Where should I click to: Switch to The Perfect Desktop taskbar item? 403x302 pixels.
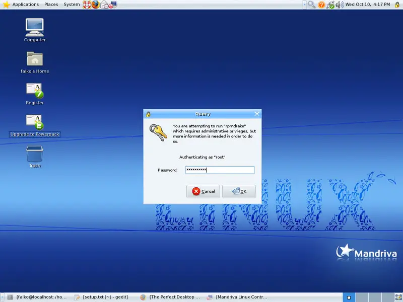pyautogui.click(x=170, y=297)
